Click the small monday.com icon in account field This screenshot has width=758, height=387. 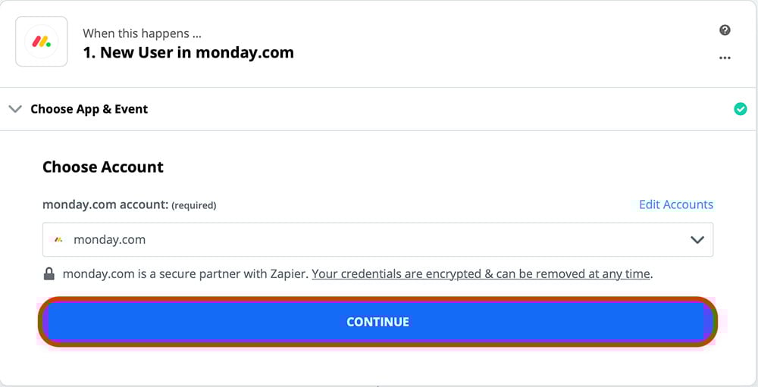click(x=58, y=240)
